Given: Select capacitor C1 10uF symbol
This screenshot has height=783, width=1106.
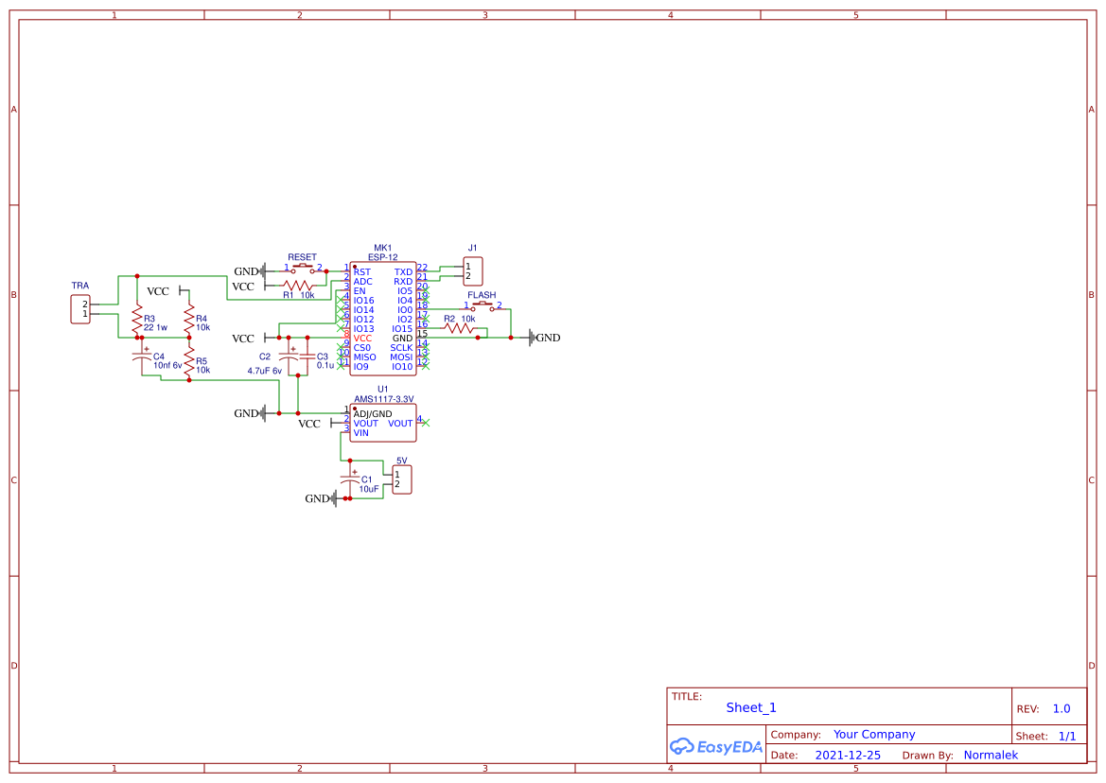Looking at the screenshot, I should click(x=352, y=479).
